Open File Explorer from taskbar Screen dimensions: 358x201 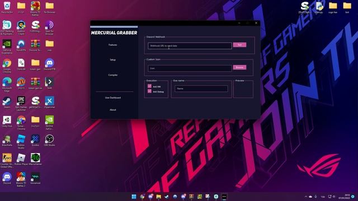159,197
